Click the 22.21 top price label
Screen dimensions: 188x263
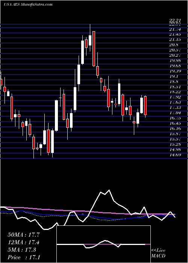[x=175, y=21]
